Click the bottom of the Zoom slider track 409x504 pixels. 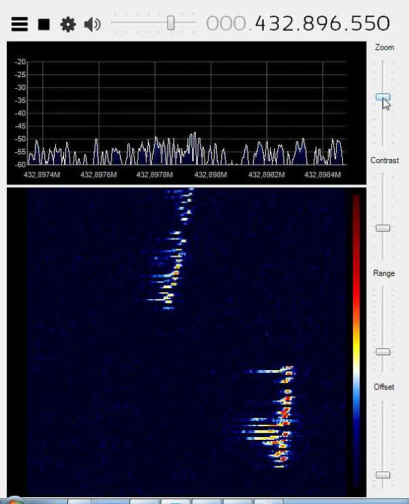coord(383,142)
